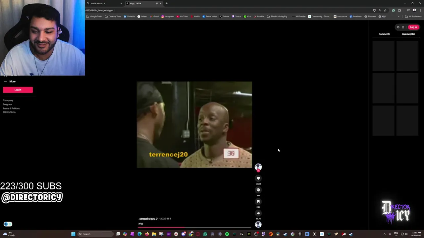Open Creative Tools bookmark folder
424x238 pixels.
point(113,17)
